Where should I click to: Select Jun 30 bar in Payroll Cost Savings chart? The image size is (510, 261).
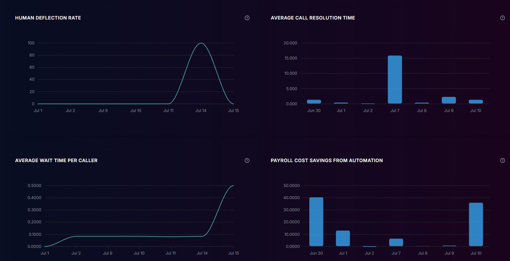click(316, 222)
